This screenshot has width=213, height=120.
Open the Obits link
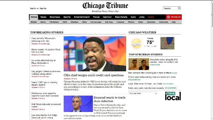pyautogui.click(x=84, y=22)
